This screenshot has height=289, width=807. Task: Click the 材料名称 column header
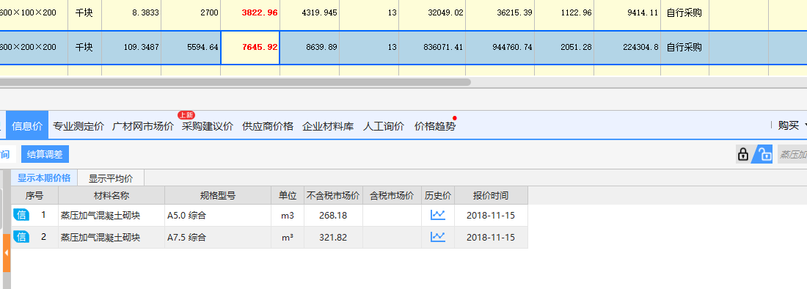click(112, 195)
